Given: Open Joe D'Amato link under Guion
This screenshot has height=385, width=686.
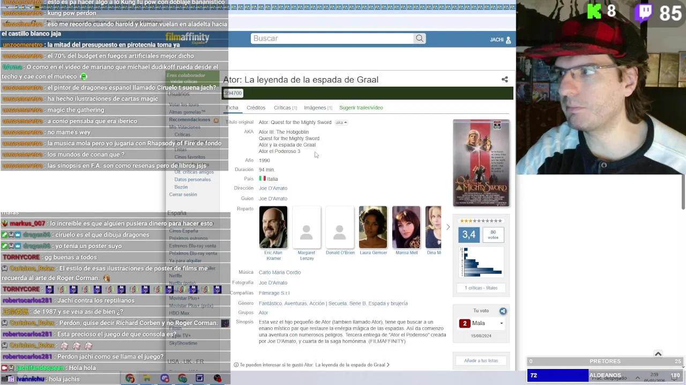Looking at the screenshot, I should [x=273, y=199].
